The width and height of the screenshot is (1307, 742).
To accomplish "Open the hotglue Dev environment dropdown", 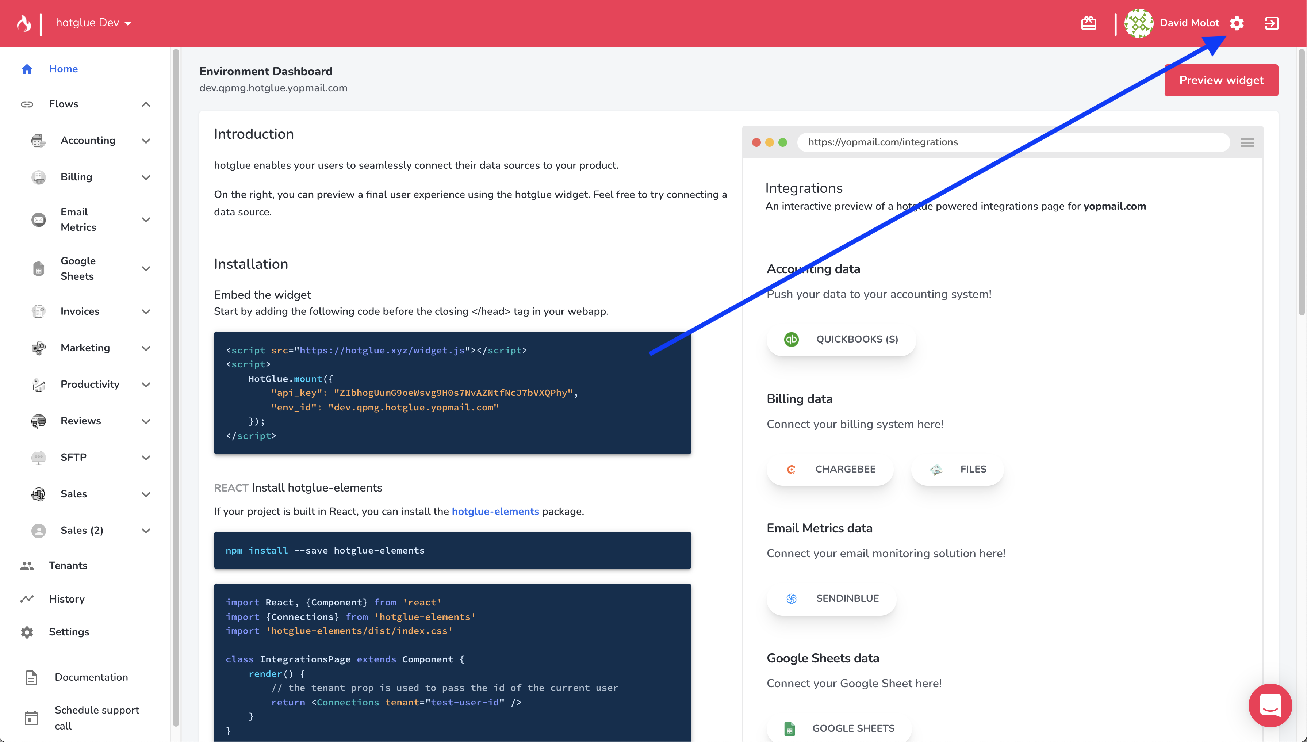I will pos(93,23).
